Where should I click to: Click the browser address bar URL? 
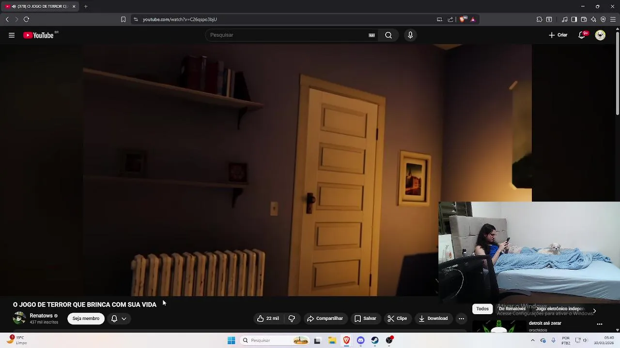[x=180, y=19]
